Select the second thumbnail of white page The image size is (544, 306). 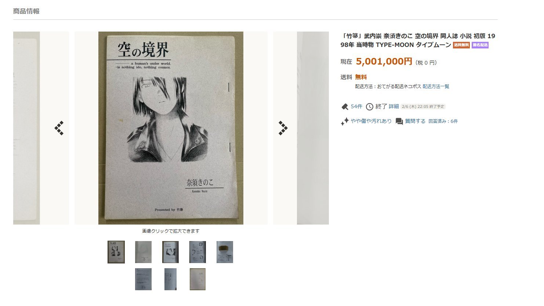pyautogui.click(x=143, y=252)
